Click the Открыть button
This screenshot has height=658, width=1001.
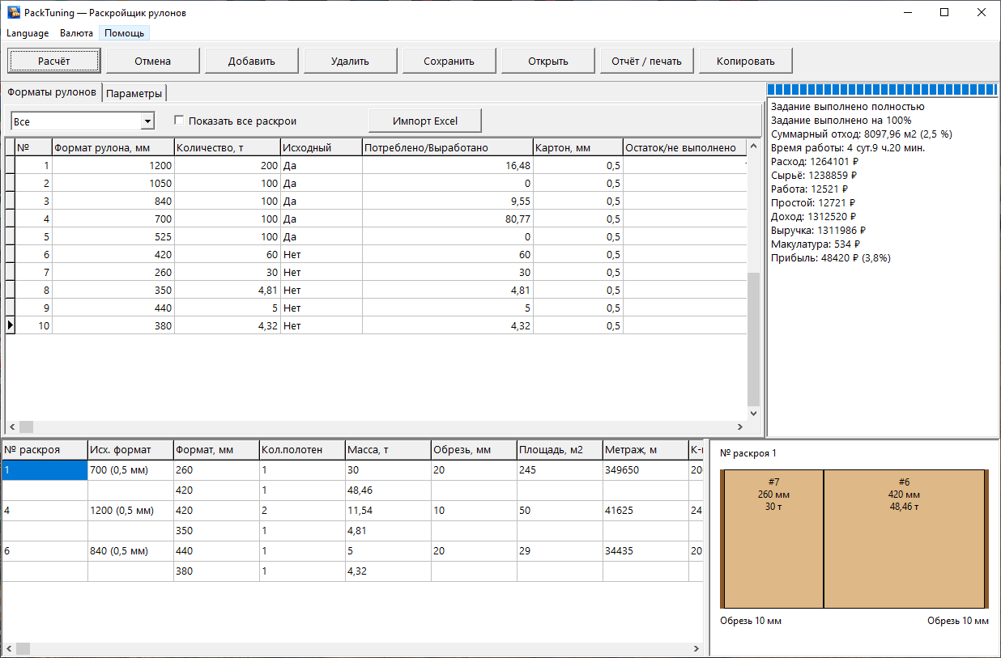point(548,61)
